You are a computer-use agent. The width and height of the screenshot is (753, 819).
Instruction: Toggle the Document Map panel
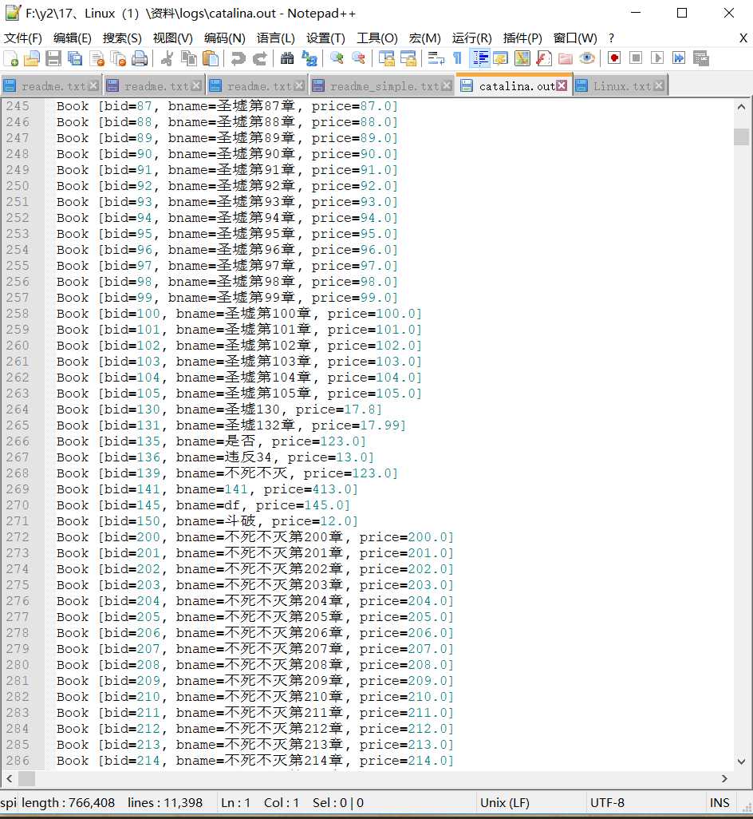click(522, 58)
